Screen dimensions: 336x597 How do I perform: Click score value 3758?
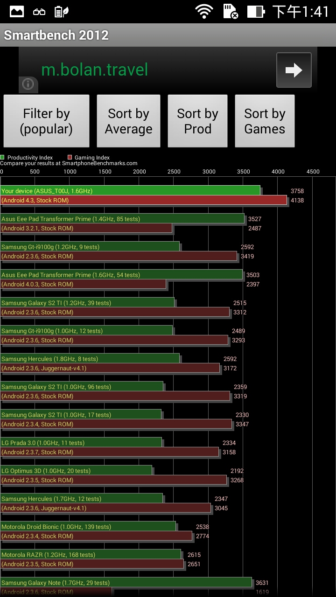tap(297, 191)
